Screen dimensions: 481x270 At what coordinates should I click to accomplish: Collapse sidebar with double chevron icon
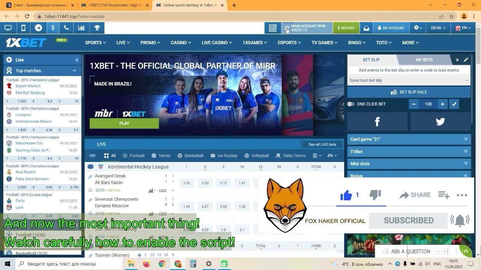point(77,60)
